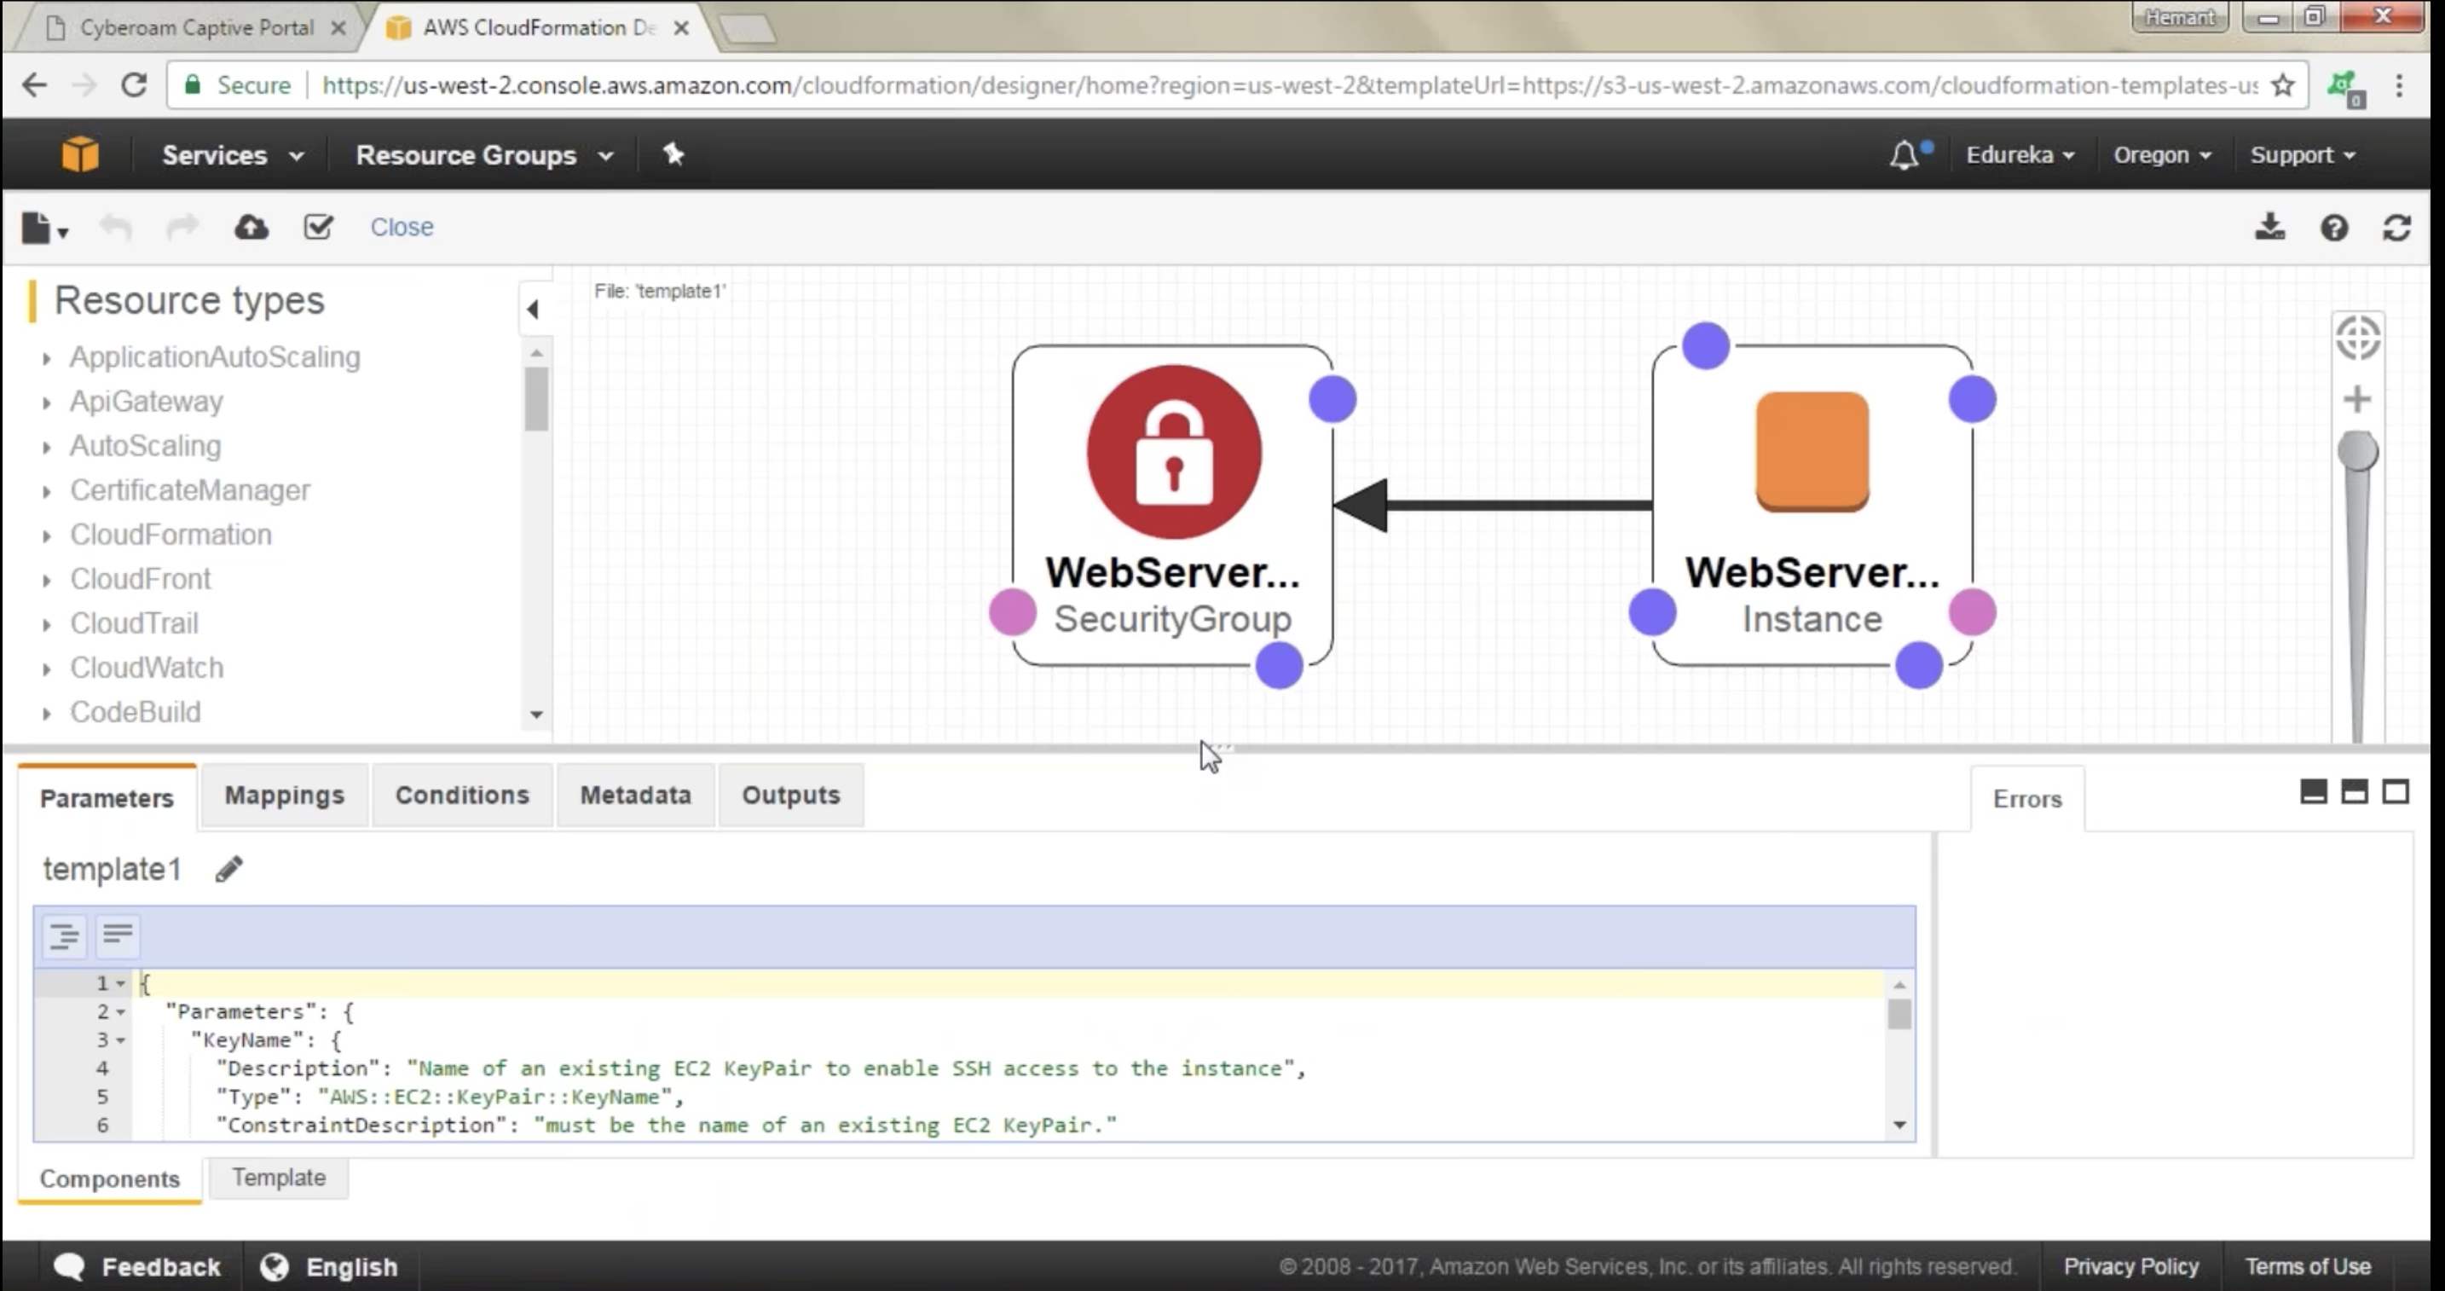Click the zoom in plus icon
Image resolution: width=2445 pixels, height=1291 pixels.
(x=2356, y=399)
